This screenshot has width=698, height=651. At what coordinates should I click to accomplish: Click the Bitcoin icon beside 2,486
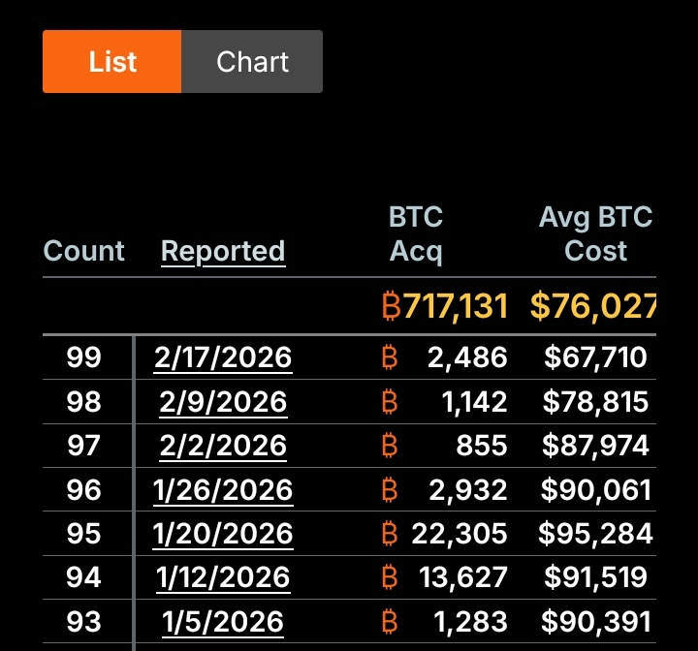point(390,357)
